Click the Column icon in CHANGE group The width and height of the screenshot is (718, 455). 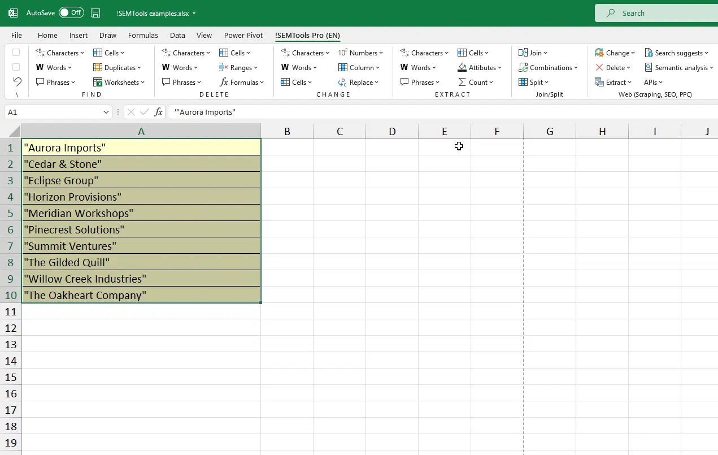(342, 67)
